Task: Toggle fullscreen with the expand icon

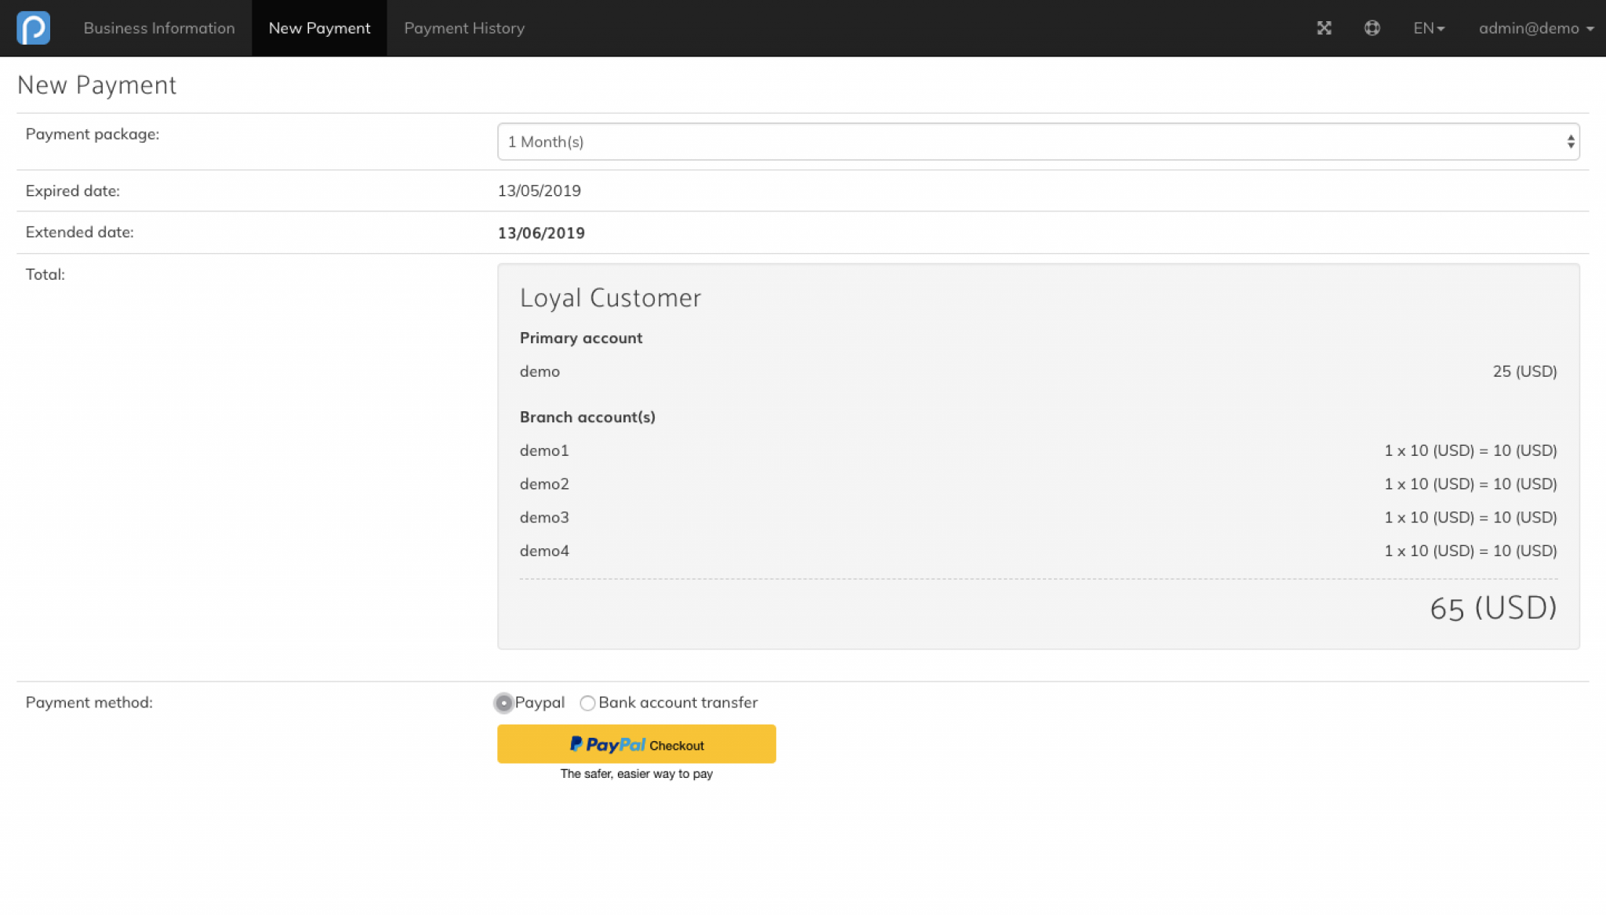Action: point(1324,28)
